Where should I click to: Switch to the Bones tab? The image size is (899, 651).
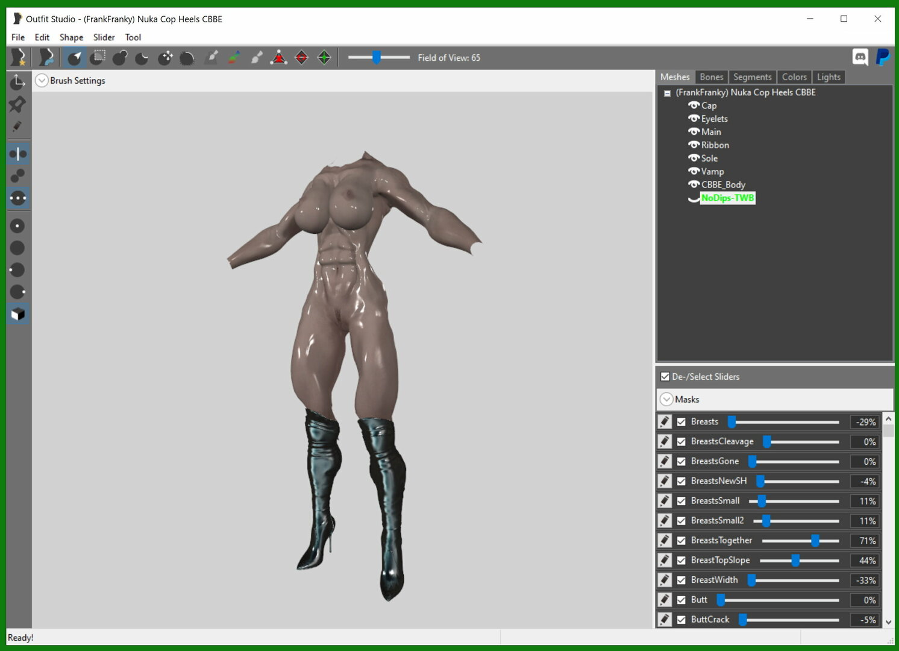point(712,77)
